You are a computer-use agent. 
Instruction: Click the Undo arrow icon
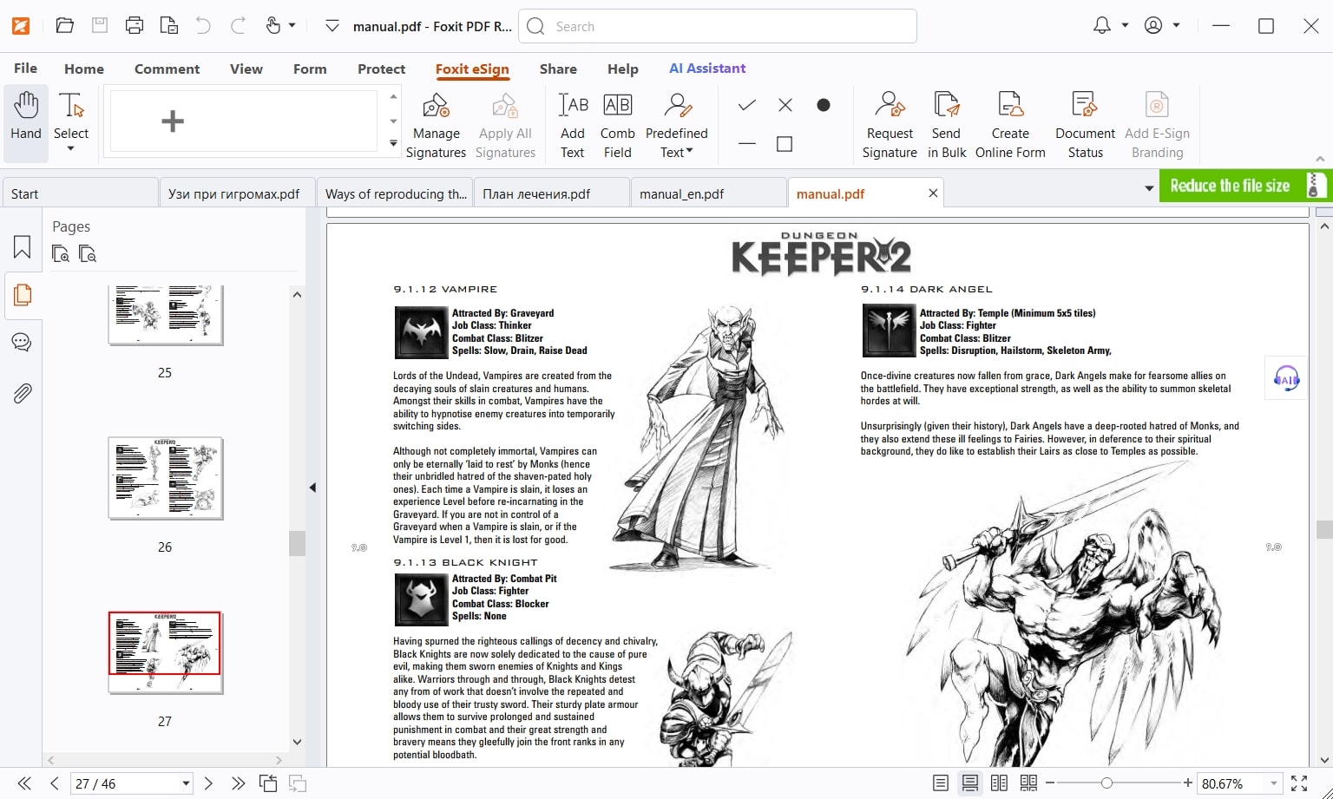pos(203,26)
